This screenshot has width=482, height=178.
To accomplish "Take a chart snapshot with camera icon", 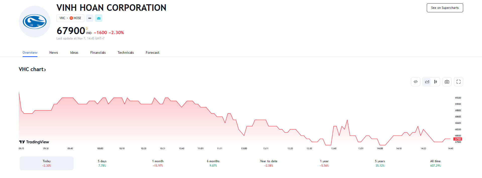I will (447, 82).
